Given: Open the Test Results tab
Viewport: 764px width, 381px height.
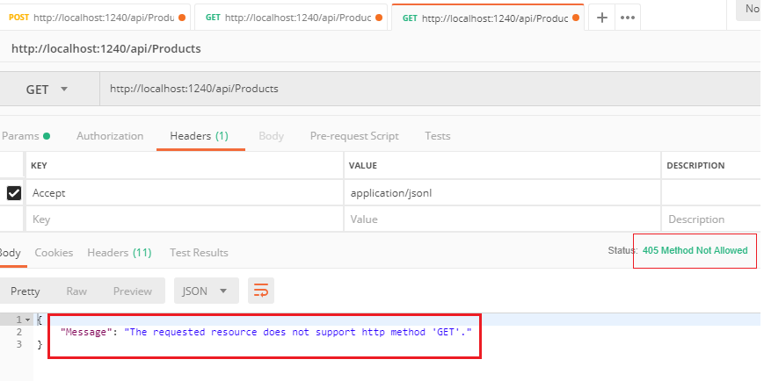Looking at the screenshot, I should tap(199, 253).
